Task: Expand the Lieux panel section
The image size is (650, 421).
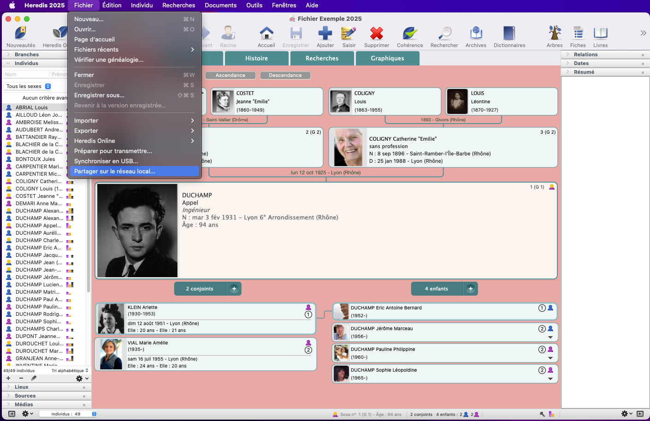Action: [21, 387]
